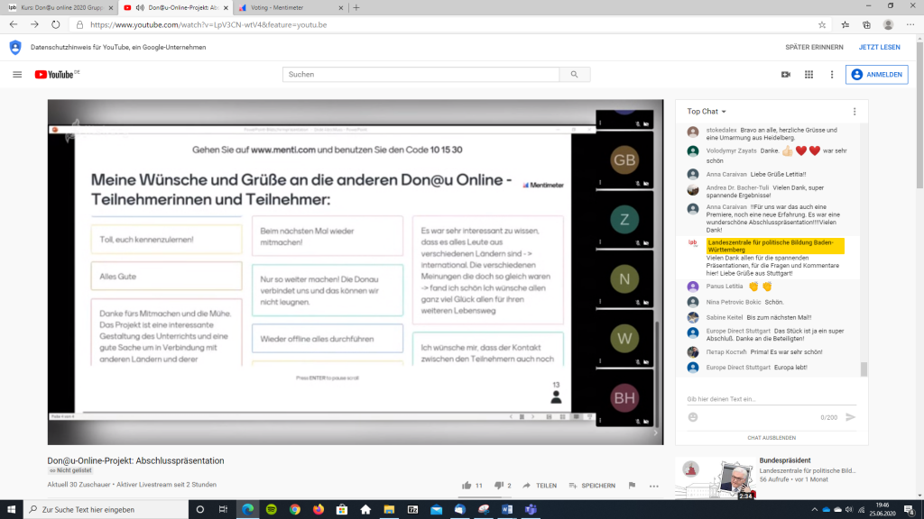
Task: Click the ANMELDEN sign-in button
Action: coord(876,75)
